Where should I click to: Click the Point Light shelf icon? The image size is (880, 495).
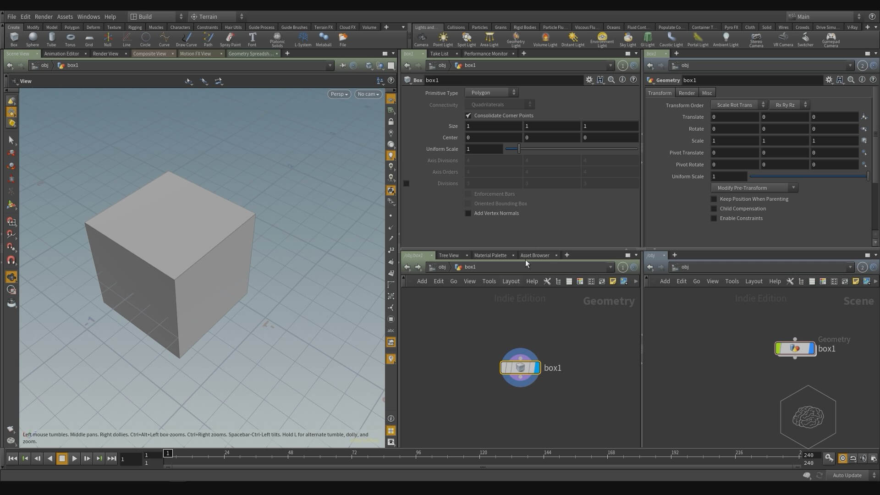[443, 38]
